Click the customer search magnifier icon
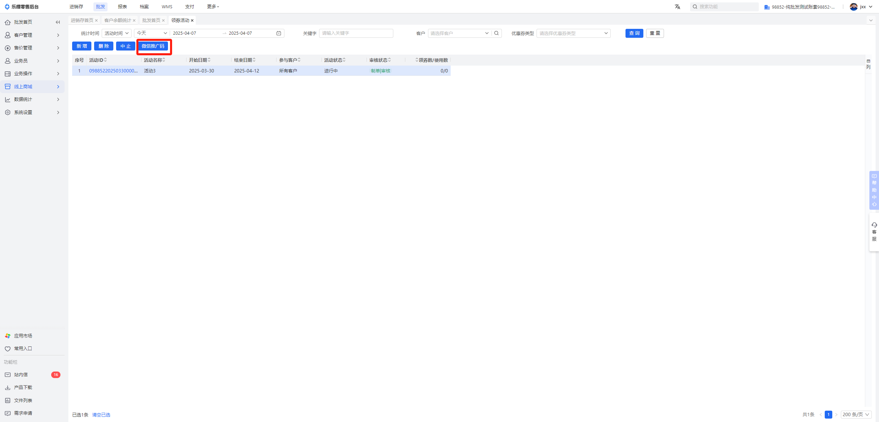Screen dimensions: 879x422 click(496, 33)
